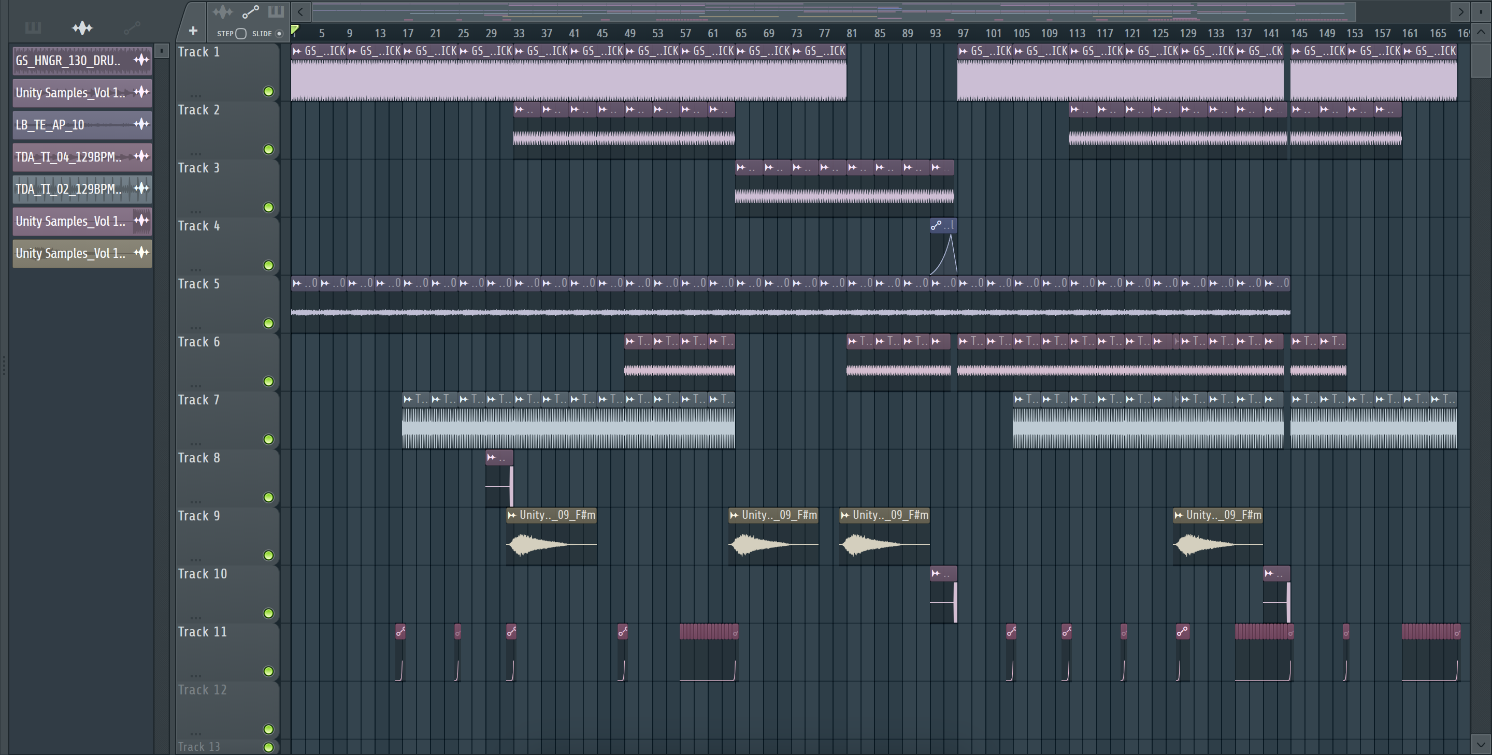
Task: Show pattern clips in the picker panel
Action: point(33,27)
